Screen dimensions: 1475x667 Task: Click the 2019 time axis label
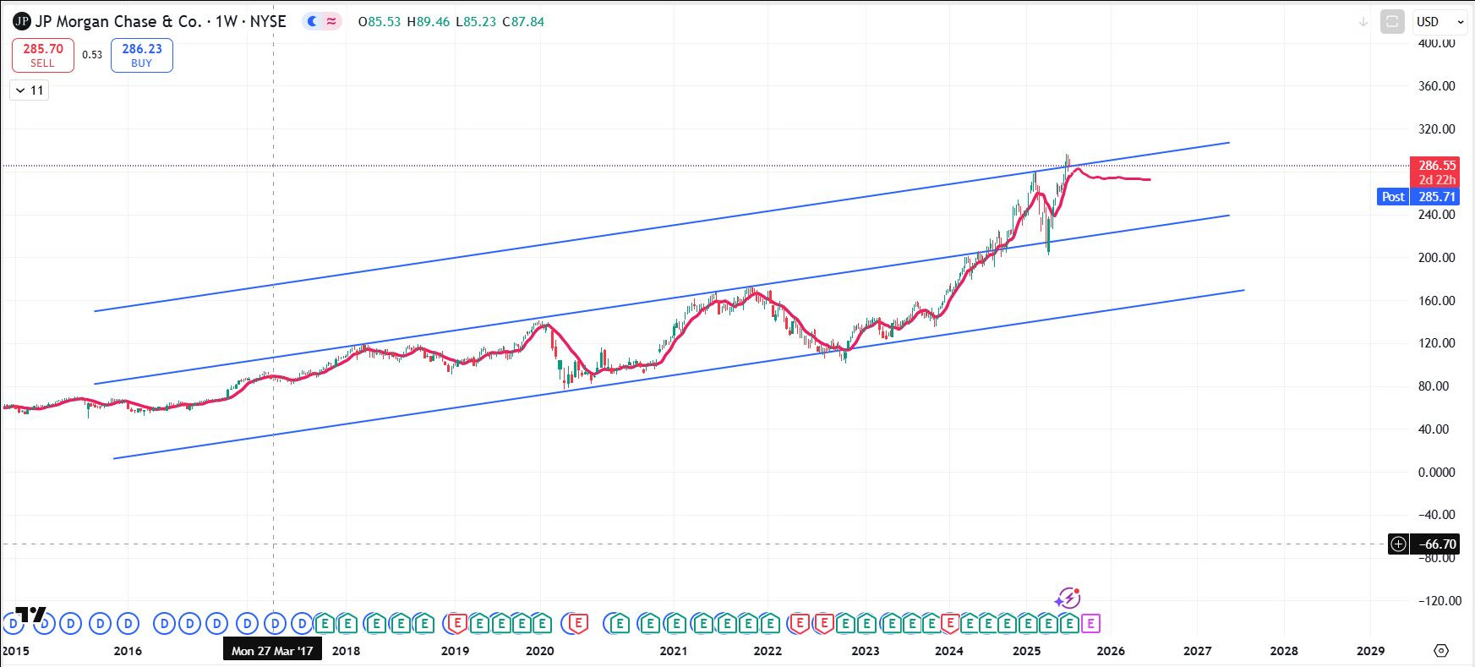tap(455, 651)
